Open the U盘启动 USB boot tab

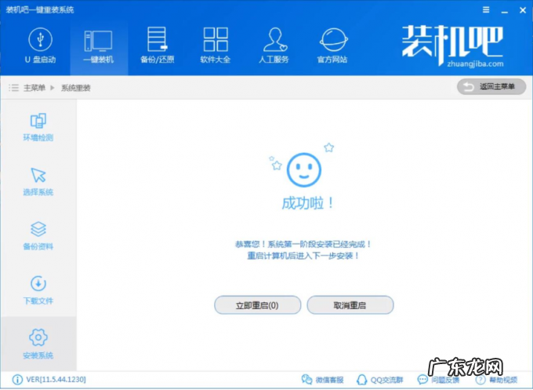[40, 46]
